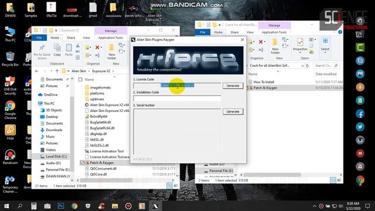Click the red Delete icon in Exposure X2 ribbon
Screen dimensions: 375x211
tap(97, 47)
